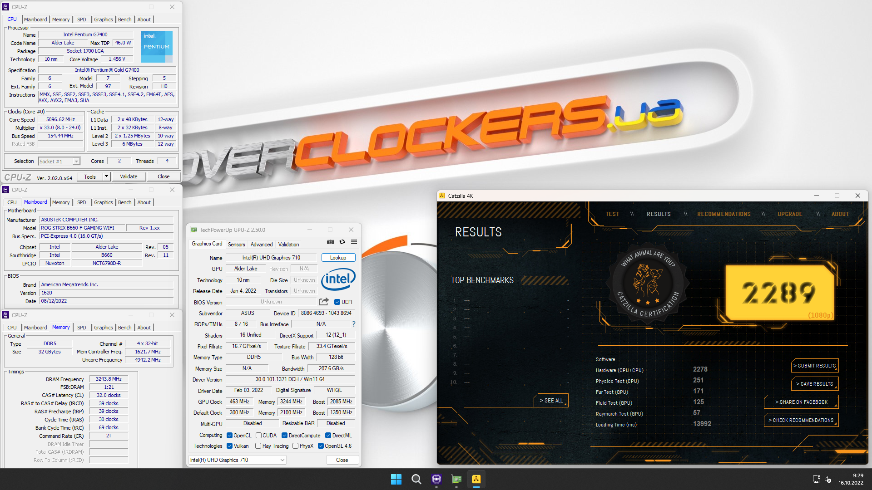Screen dimensions: 872x490
Task: Click the Validate button in CPU-Z
Action: tap(129, 176)
